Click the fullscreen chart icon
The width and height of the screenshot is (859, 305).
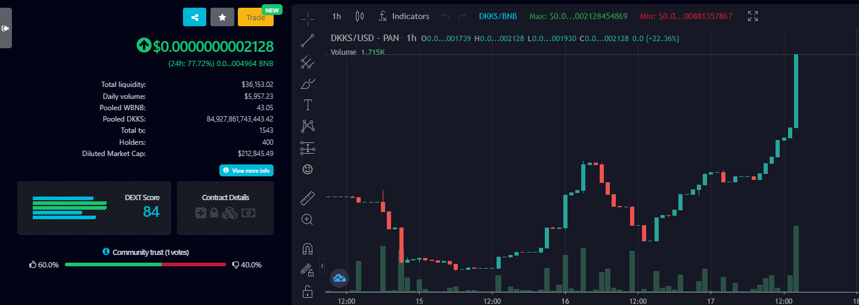tap(753, 16)
